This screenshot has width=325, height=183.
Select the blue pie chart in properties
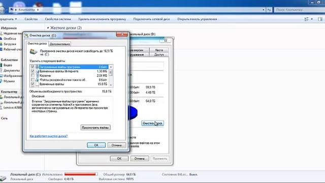[x=133, y=112]
